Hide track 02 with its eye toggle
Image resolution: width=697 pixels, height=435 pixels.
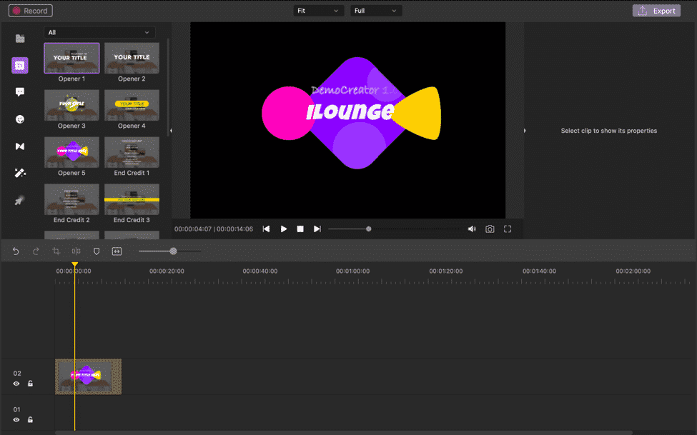click(x=16, y=384)
